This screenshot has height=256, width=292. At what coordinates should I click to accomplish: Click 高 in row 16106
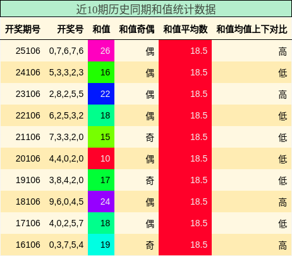(x=283, y=245)
